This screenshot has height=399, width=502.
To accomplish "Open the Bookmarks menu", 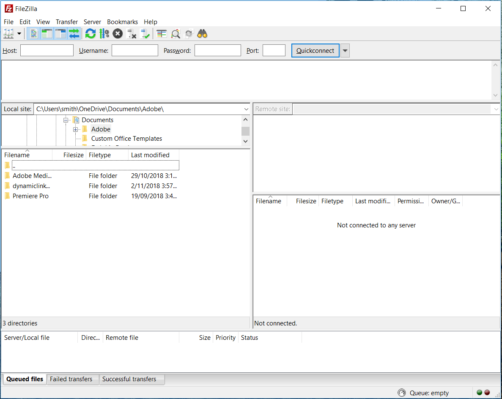I will pos(122,22).
